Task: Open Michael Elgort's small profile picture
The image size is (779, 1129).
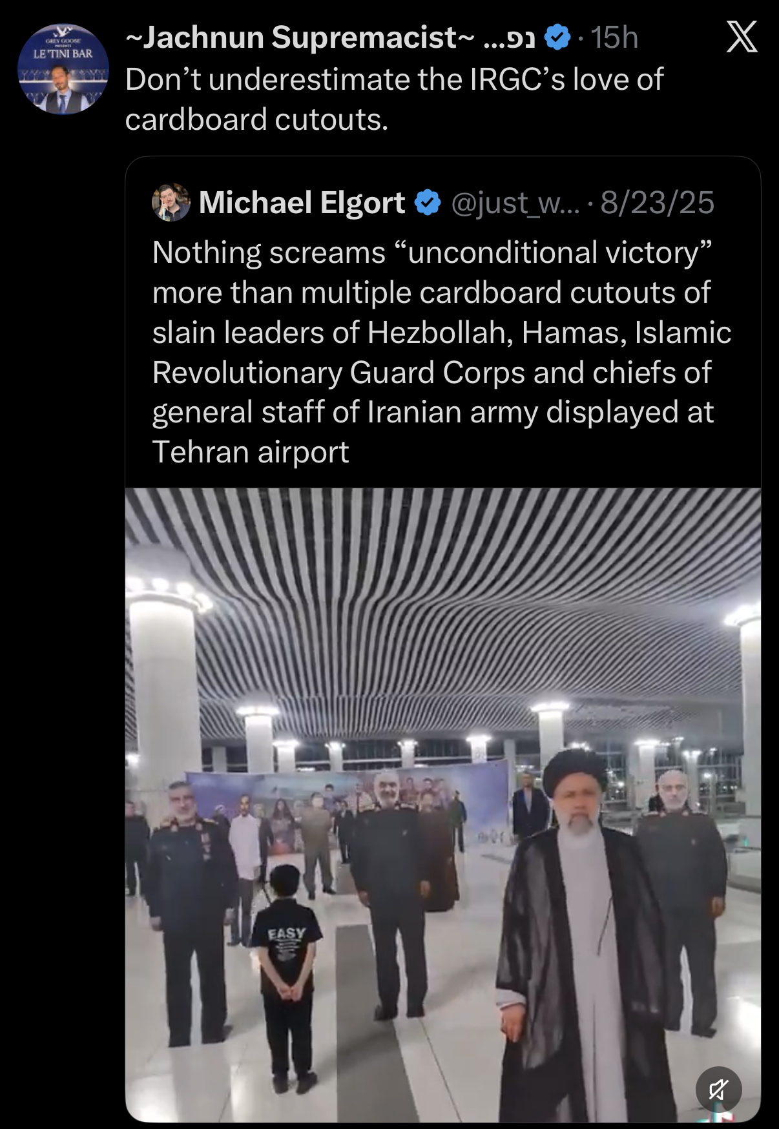Action: click(x=171, y=203)
